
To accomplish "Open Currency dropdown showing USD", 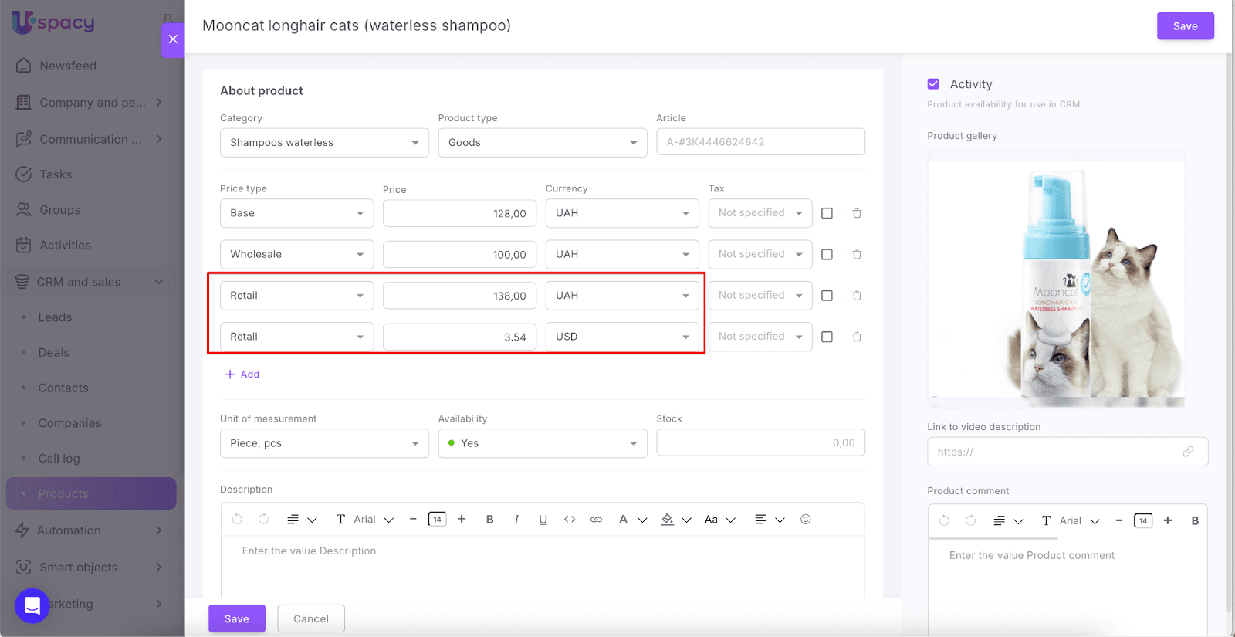I will [621, 337].
